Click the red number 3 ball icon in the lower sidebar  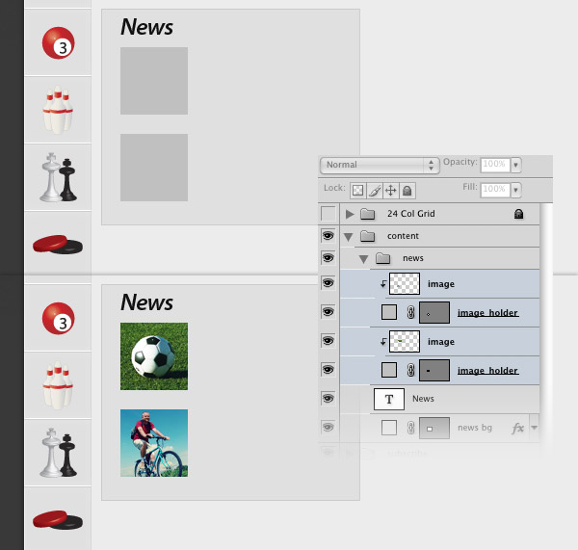[58, 319]
